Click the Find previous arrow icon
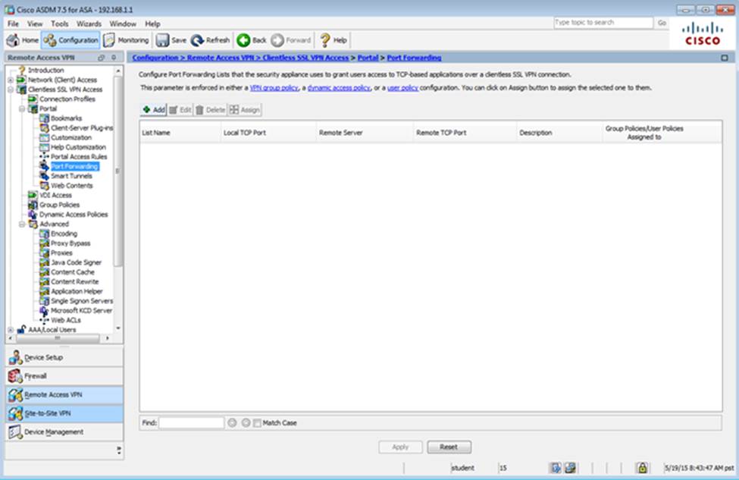This screenshot has height=480, width=739. click(232, 423)
